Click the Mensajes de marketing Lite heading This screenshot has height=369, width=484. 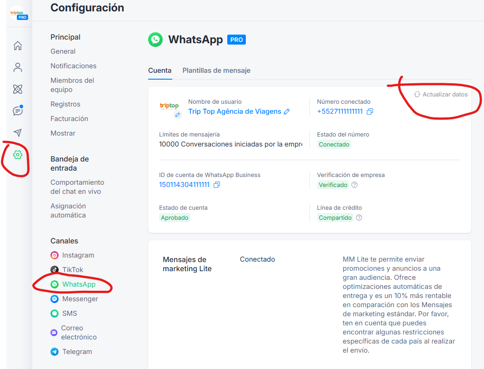(x=187, y=264)
